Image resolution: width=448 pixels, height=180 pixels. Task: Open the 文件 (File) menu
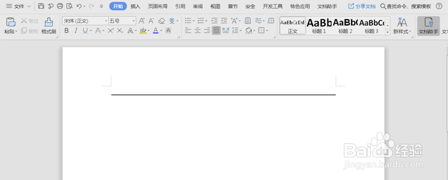coord(18,6)
